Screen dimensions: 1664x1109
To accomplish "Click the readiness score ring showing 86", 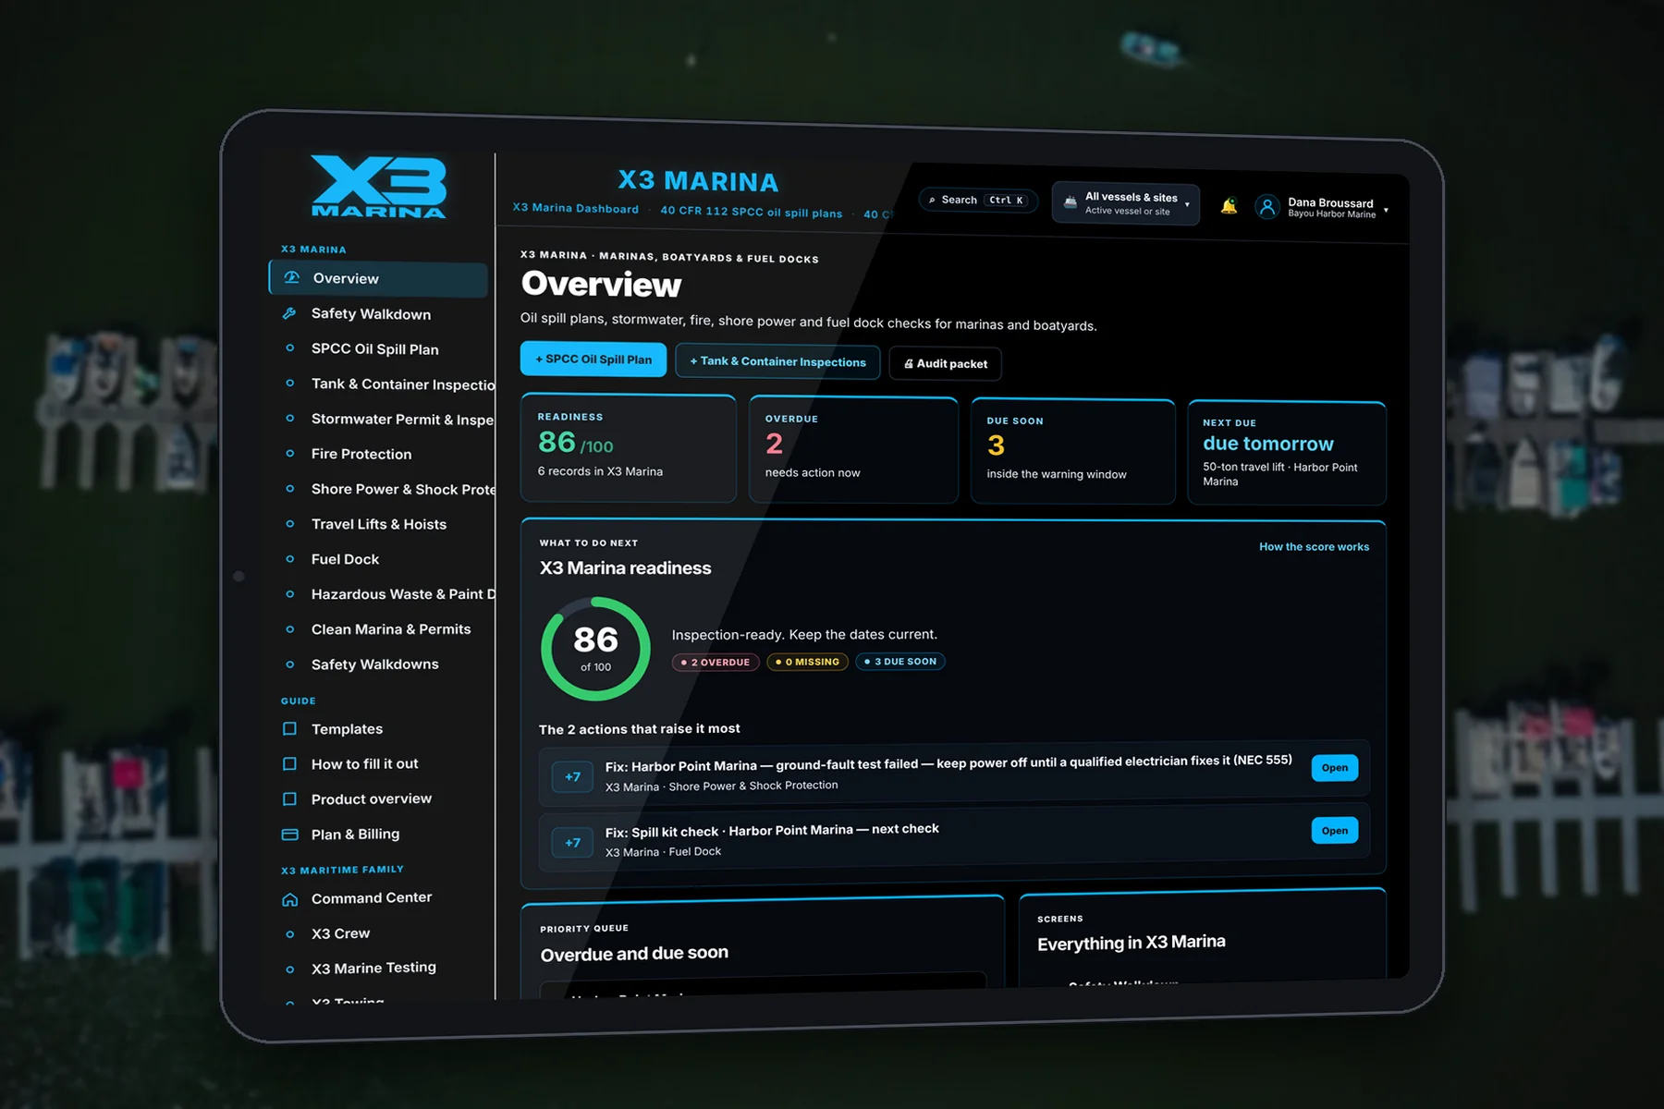I will click(595, 649).
